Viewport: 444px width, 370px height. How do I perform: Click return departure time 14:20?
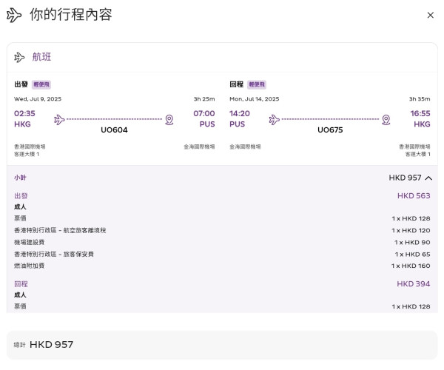point(240,113)
